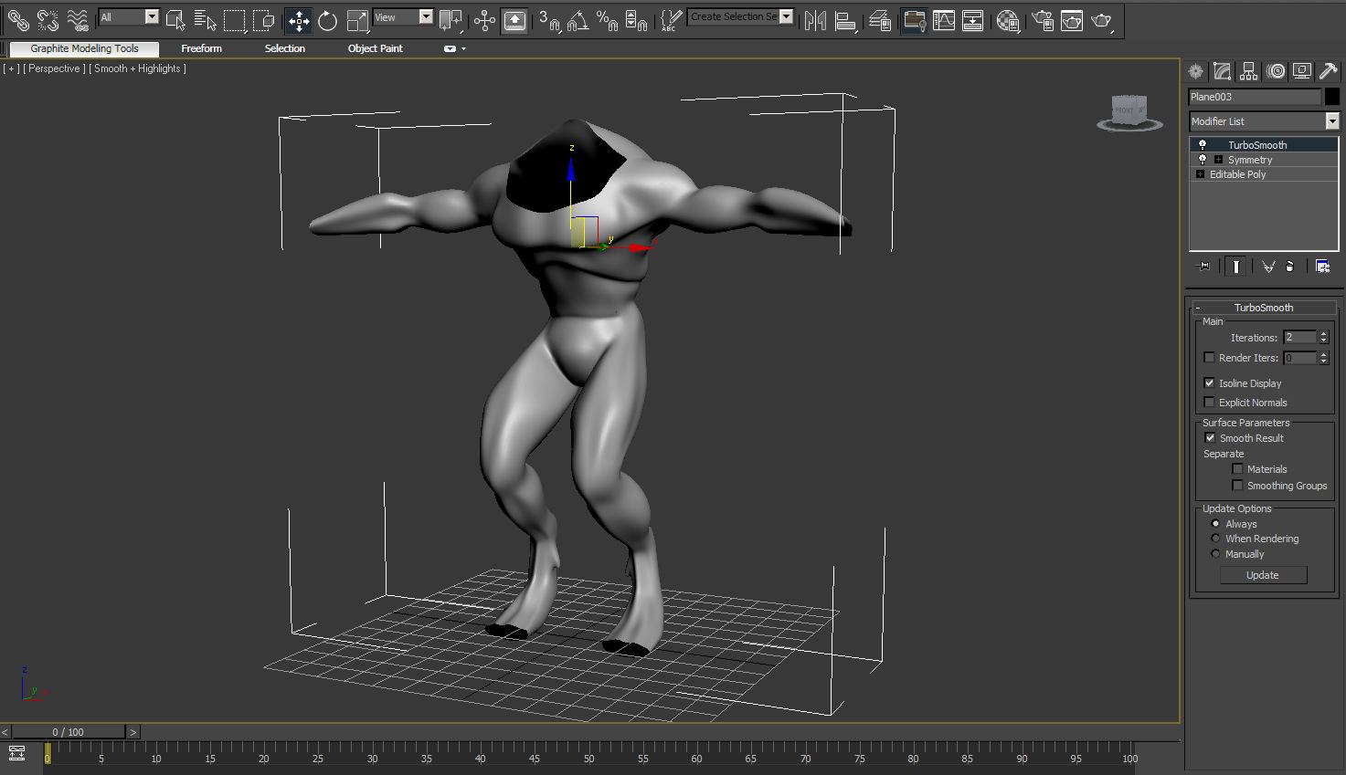Screen dimensions: 1346x775
Task: Switch to the Object Paint ribbon tab
Action: 375,48
